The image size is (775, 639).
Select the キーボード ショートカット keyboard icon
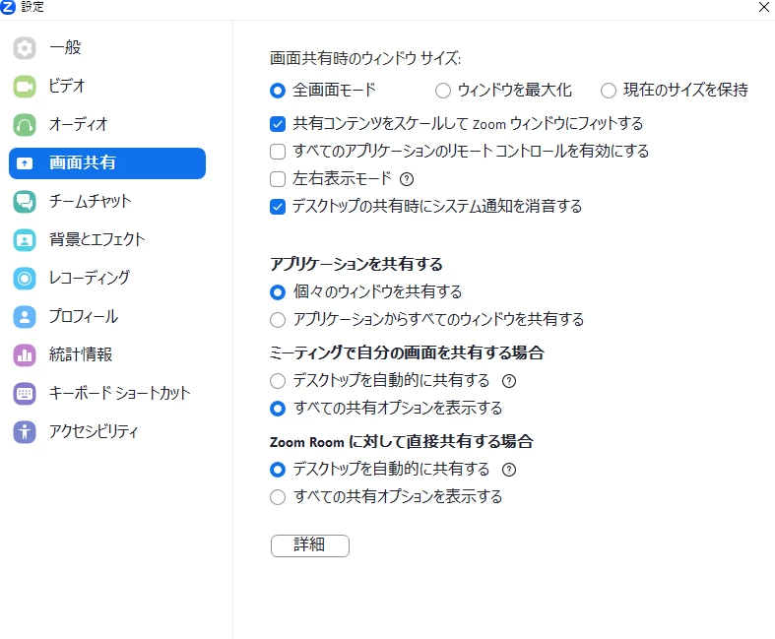click(25, 394)
